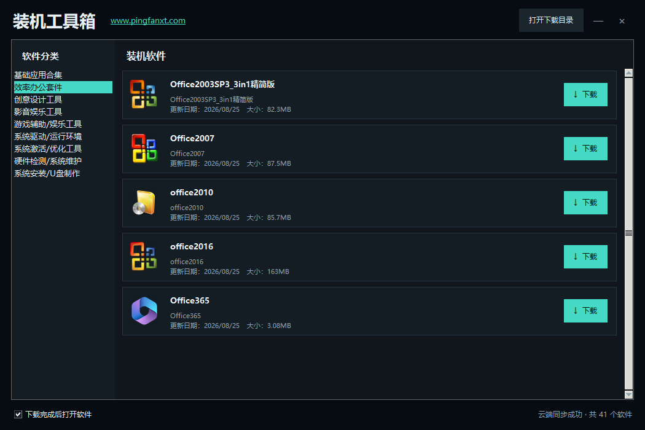The width and height of the screenshot is (645, 430).
Task: Click the 云端同步成功 · 共 41 个软件 status
Action: pos(585,415)
